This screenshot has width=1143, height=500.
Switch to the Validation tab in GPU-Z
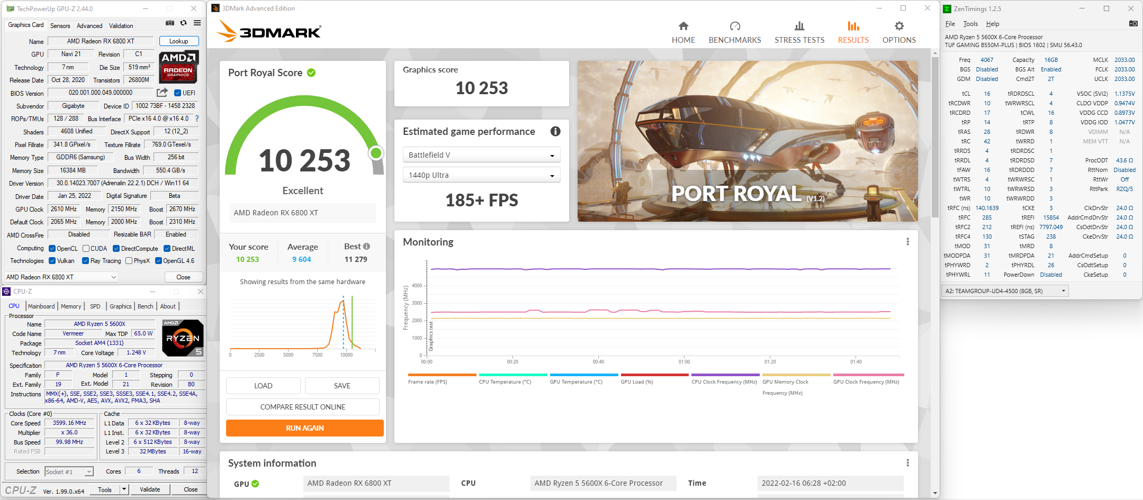pos(121,26)
